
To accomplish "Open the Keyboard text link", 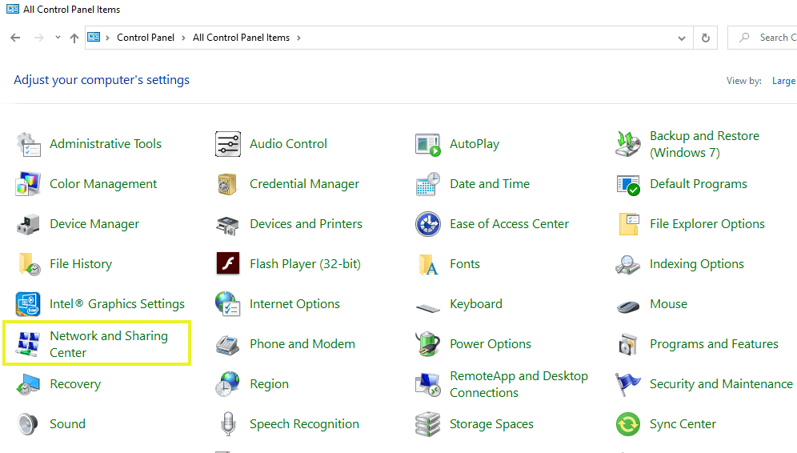I will 476,304.
